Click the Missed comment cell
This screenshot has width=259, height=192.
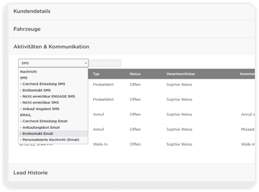(248, 129)
